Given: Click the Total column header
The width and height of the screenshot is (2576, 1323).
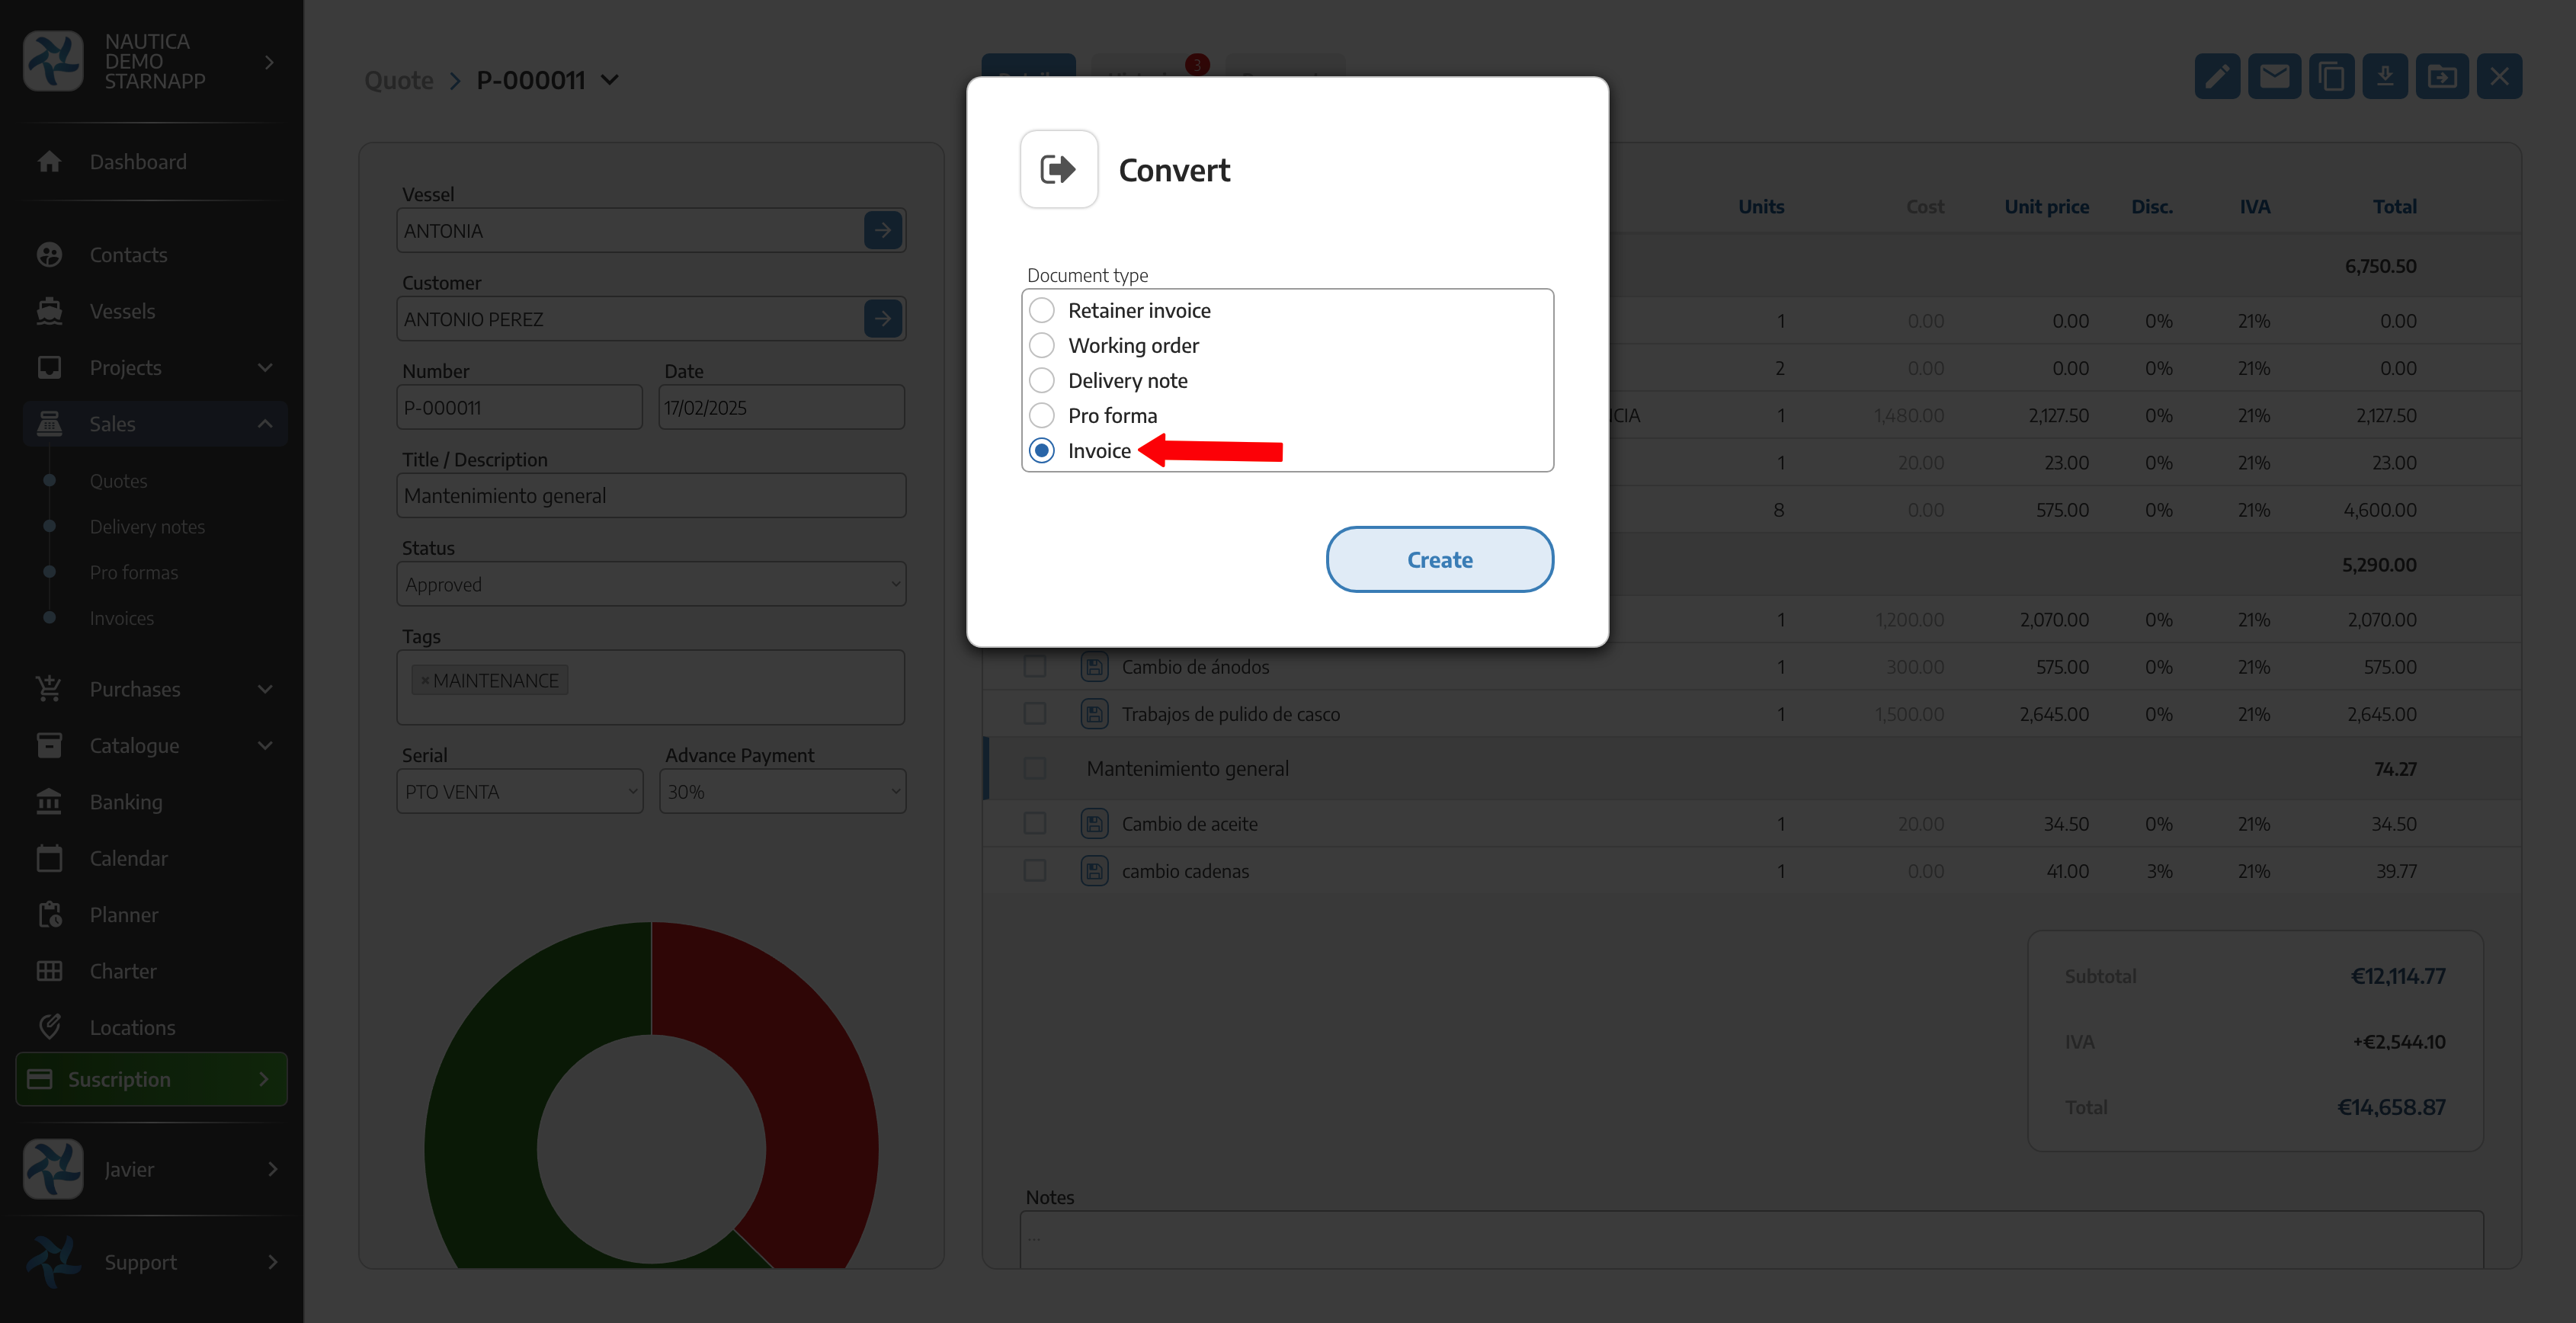Looking at the screenshot, I should 2394,206.
